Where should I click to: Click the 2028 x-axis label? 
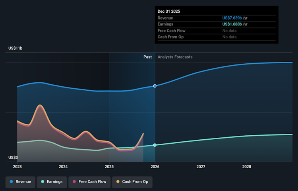(x=247, y=167)
